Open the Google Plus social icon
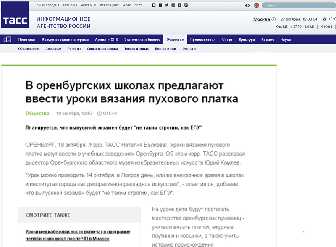Screen dimensions: 336x247 [x=186, y=5]
